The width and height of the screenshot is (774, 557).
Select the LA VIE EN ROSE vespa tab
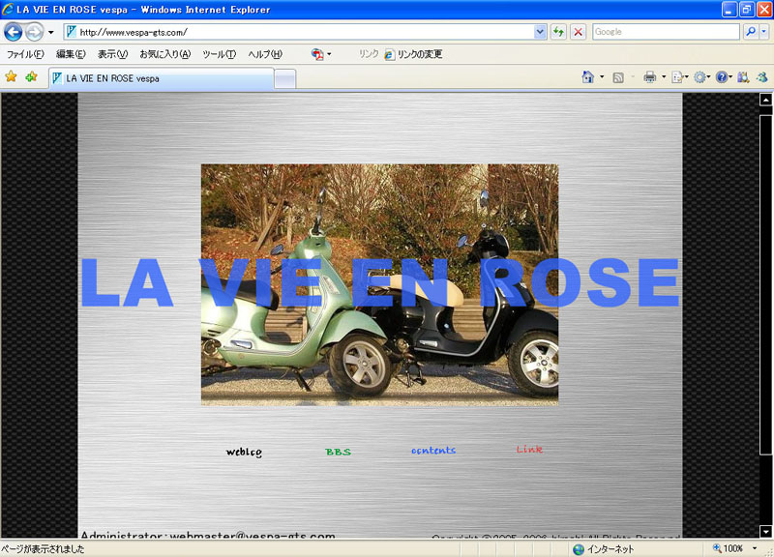[162, 78]
